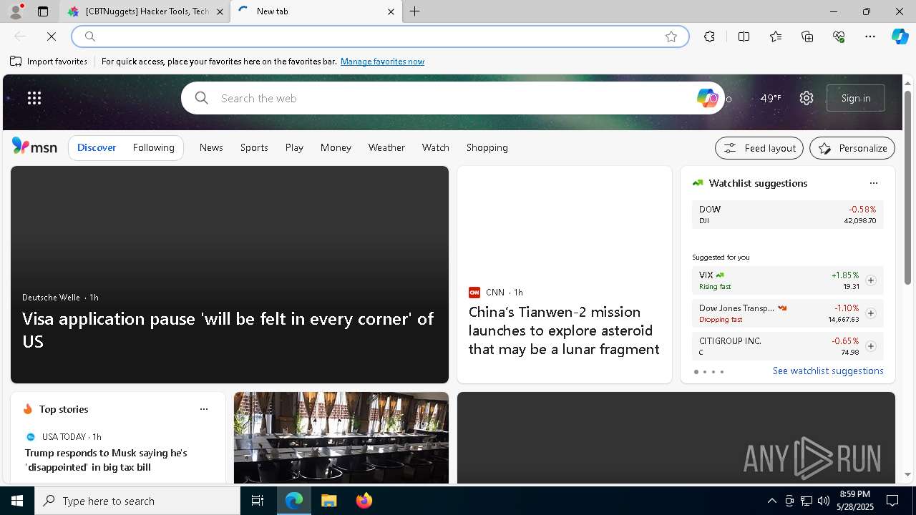Open the Favorites list icon
This screenshot has width=916, height=515.
776,36
